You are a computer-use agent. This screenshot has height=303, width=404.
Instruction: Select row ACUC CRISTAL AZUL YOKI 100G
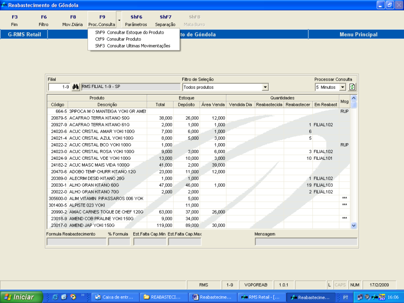[x=198, y=138]
